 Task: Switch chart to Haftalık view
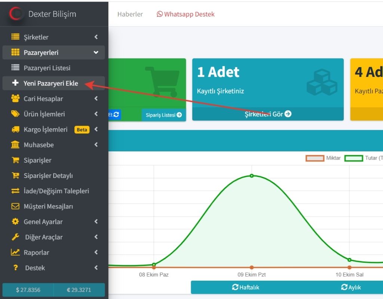coord(246,287)
